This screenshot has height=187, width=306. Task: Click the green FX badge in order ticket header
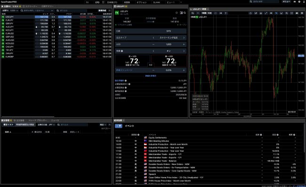click(x=117, y=13)
